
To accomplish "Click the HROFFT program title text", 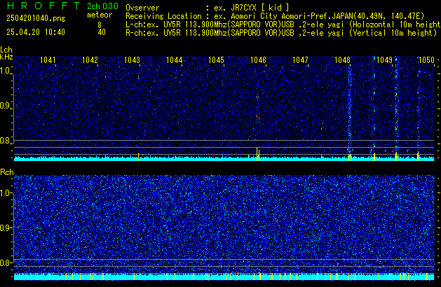I will (43, 6).
